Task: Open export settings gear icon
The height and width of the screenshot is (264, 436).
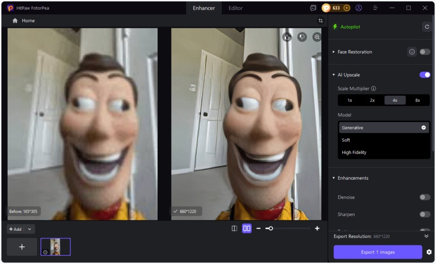Action: (x=429, y=252)
